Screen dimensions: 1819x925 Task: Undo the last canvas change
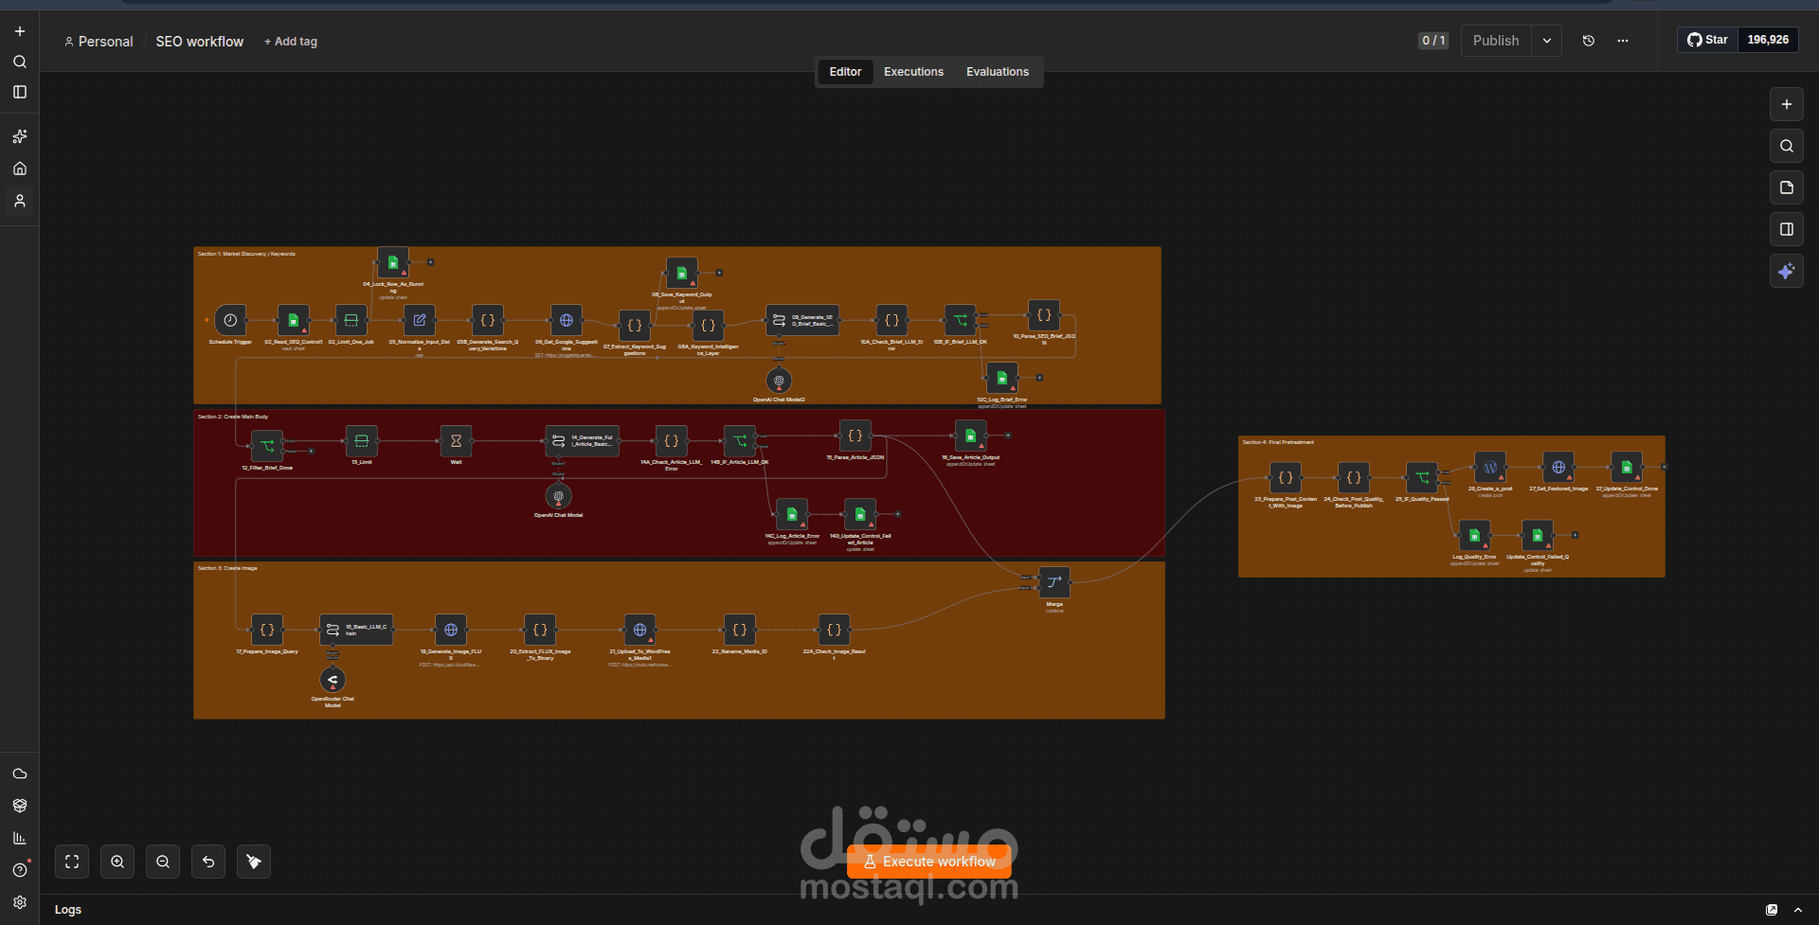click(x=208, y=862)
